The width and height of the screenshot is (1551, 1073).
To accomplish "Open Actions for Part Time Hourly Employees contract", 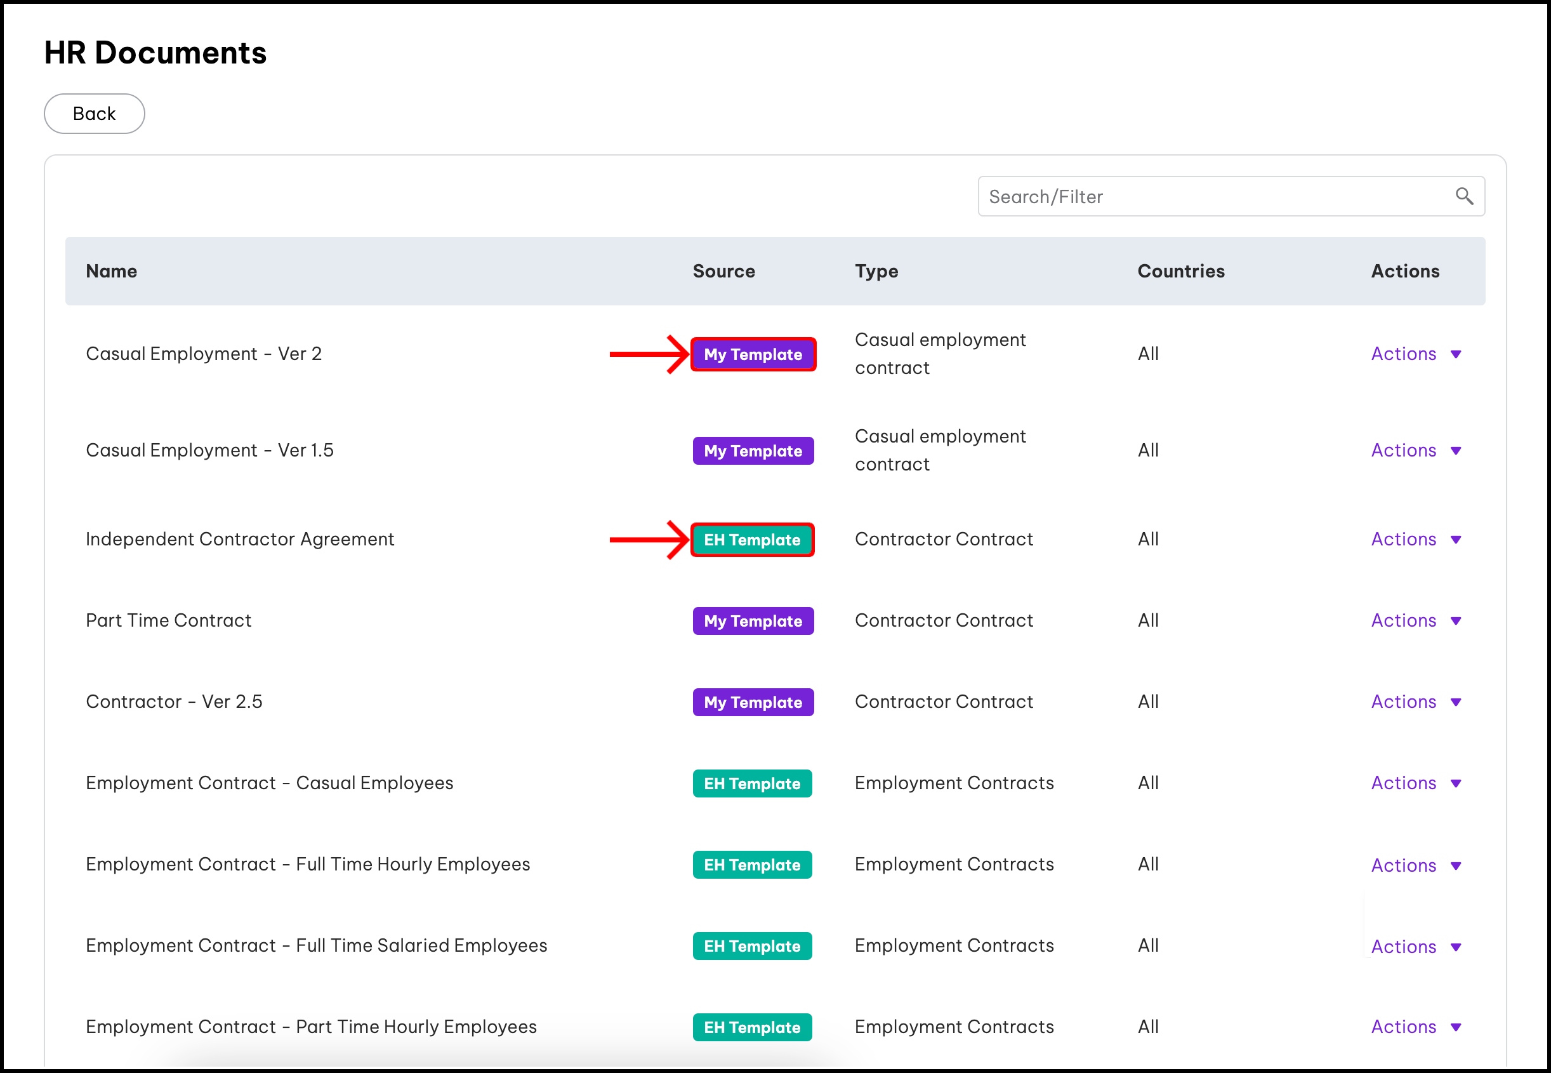I will click(x=1415, y=1027).
